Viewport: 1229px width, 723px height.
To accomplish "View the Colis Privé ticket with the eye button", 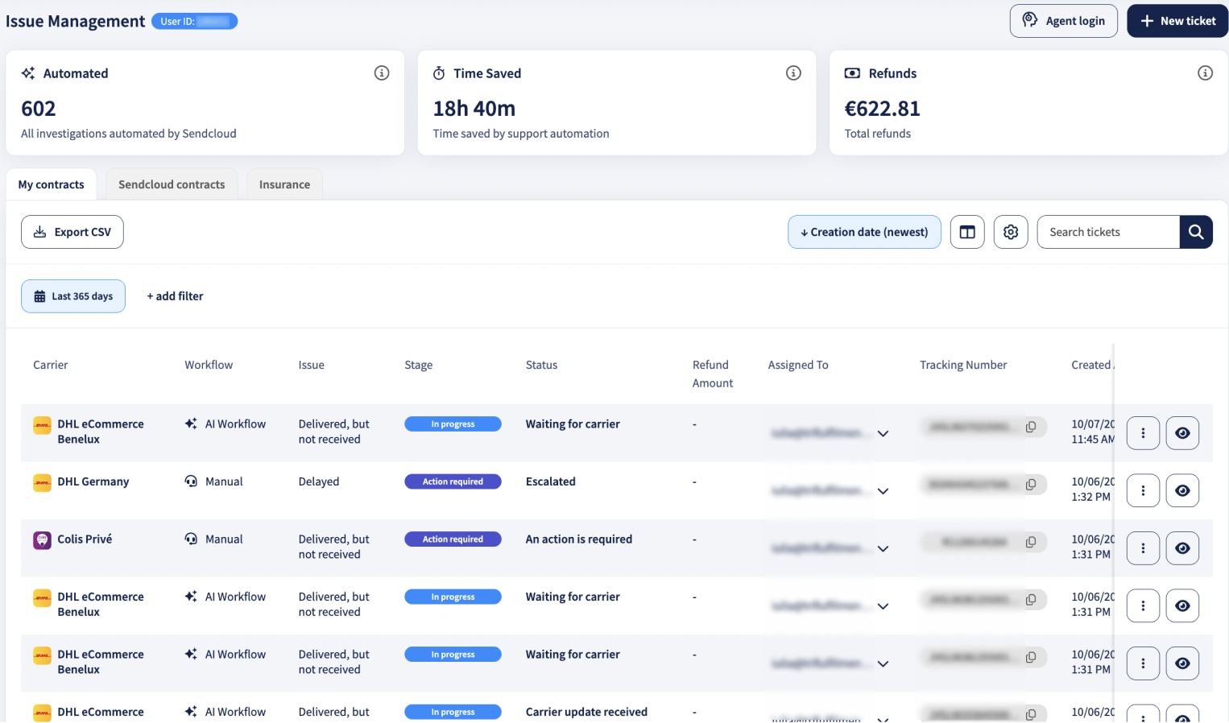I will 1182,548.
